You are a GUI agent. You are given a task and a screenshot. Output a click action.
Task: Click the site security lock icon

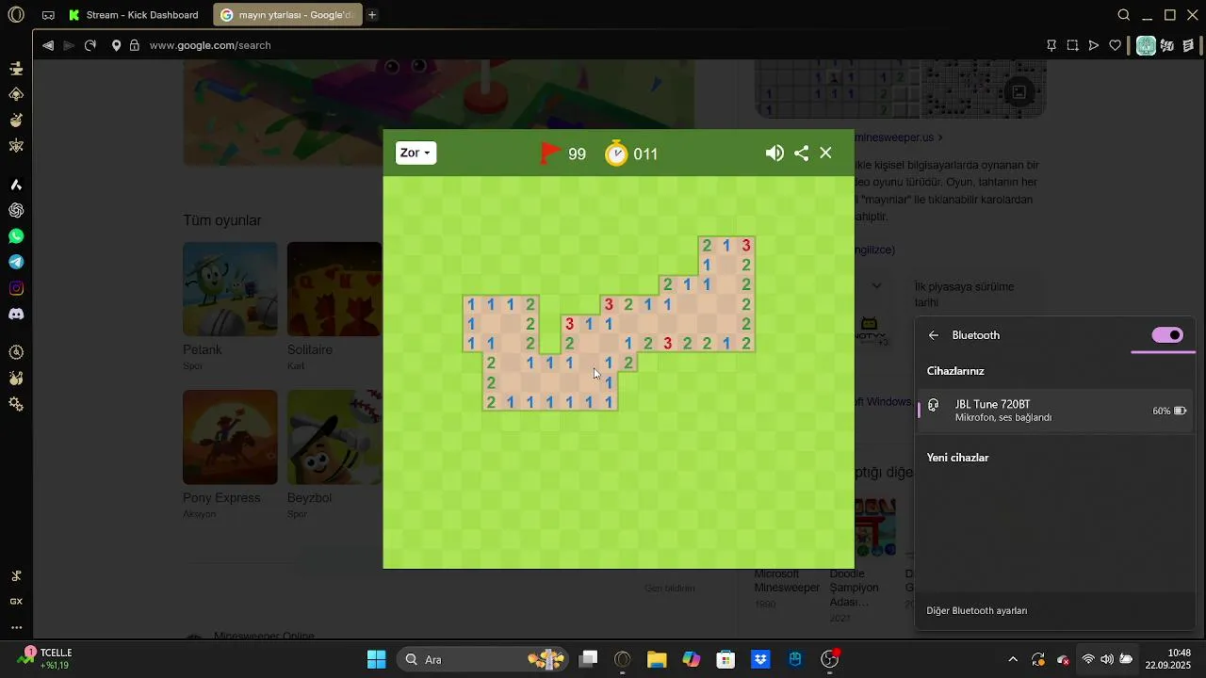(x=135, y=45)
